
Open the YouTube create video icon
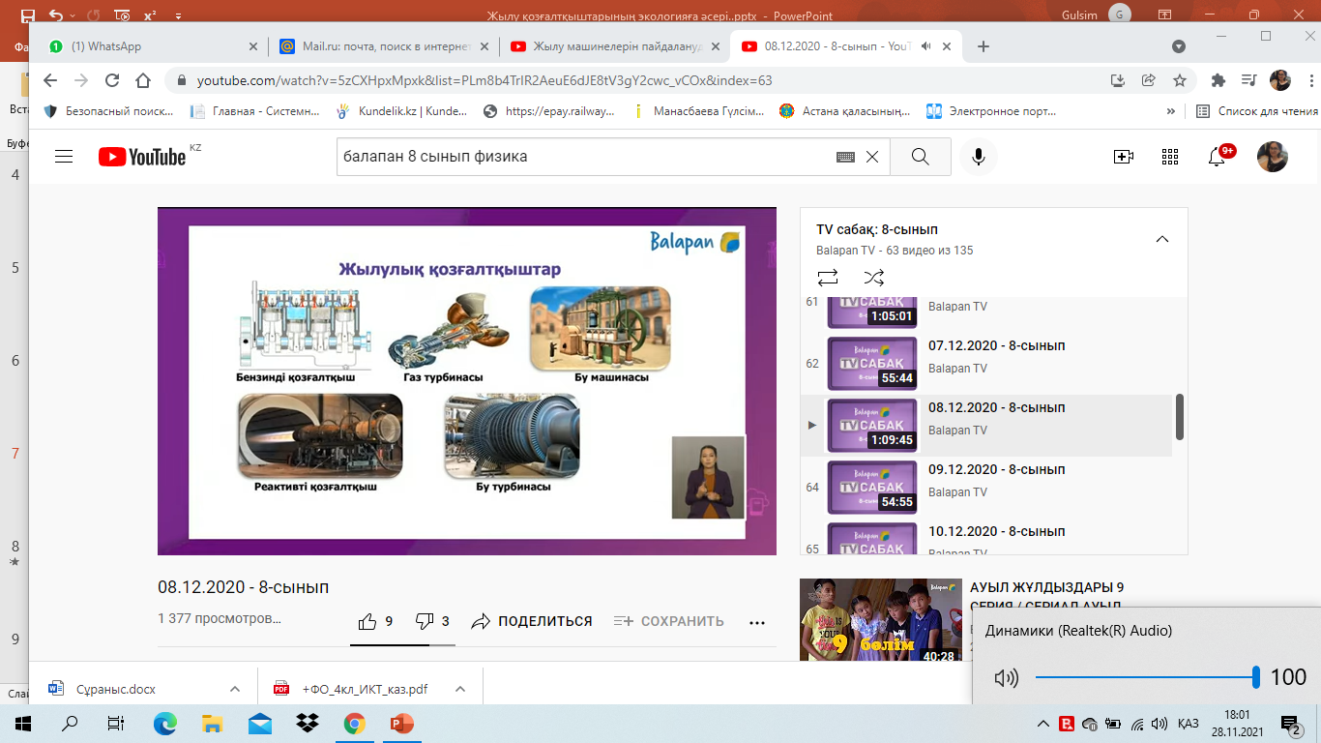[1123, 157]
